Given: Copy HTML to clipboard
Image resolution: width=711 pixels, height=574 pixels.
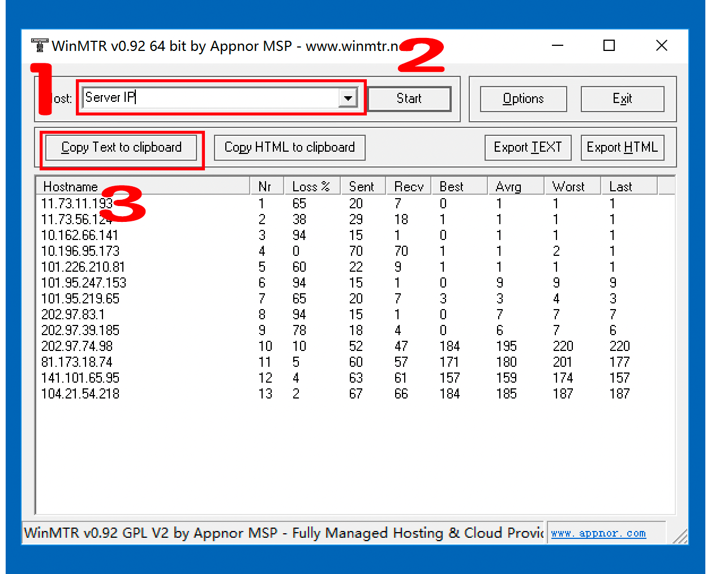Looking at the screenshot, I should pos(289,148).
